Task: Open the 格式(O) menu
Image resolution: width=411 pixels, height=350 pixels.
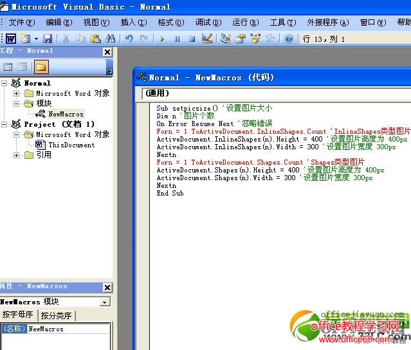Action: 171,23
